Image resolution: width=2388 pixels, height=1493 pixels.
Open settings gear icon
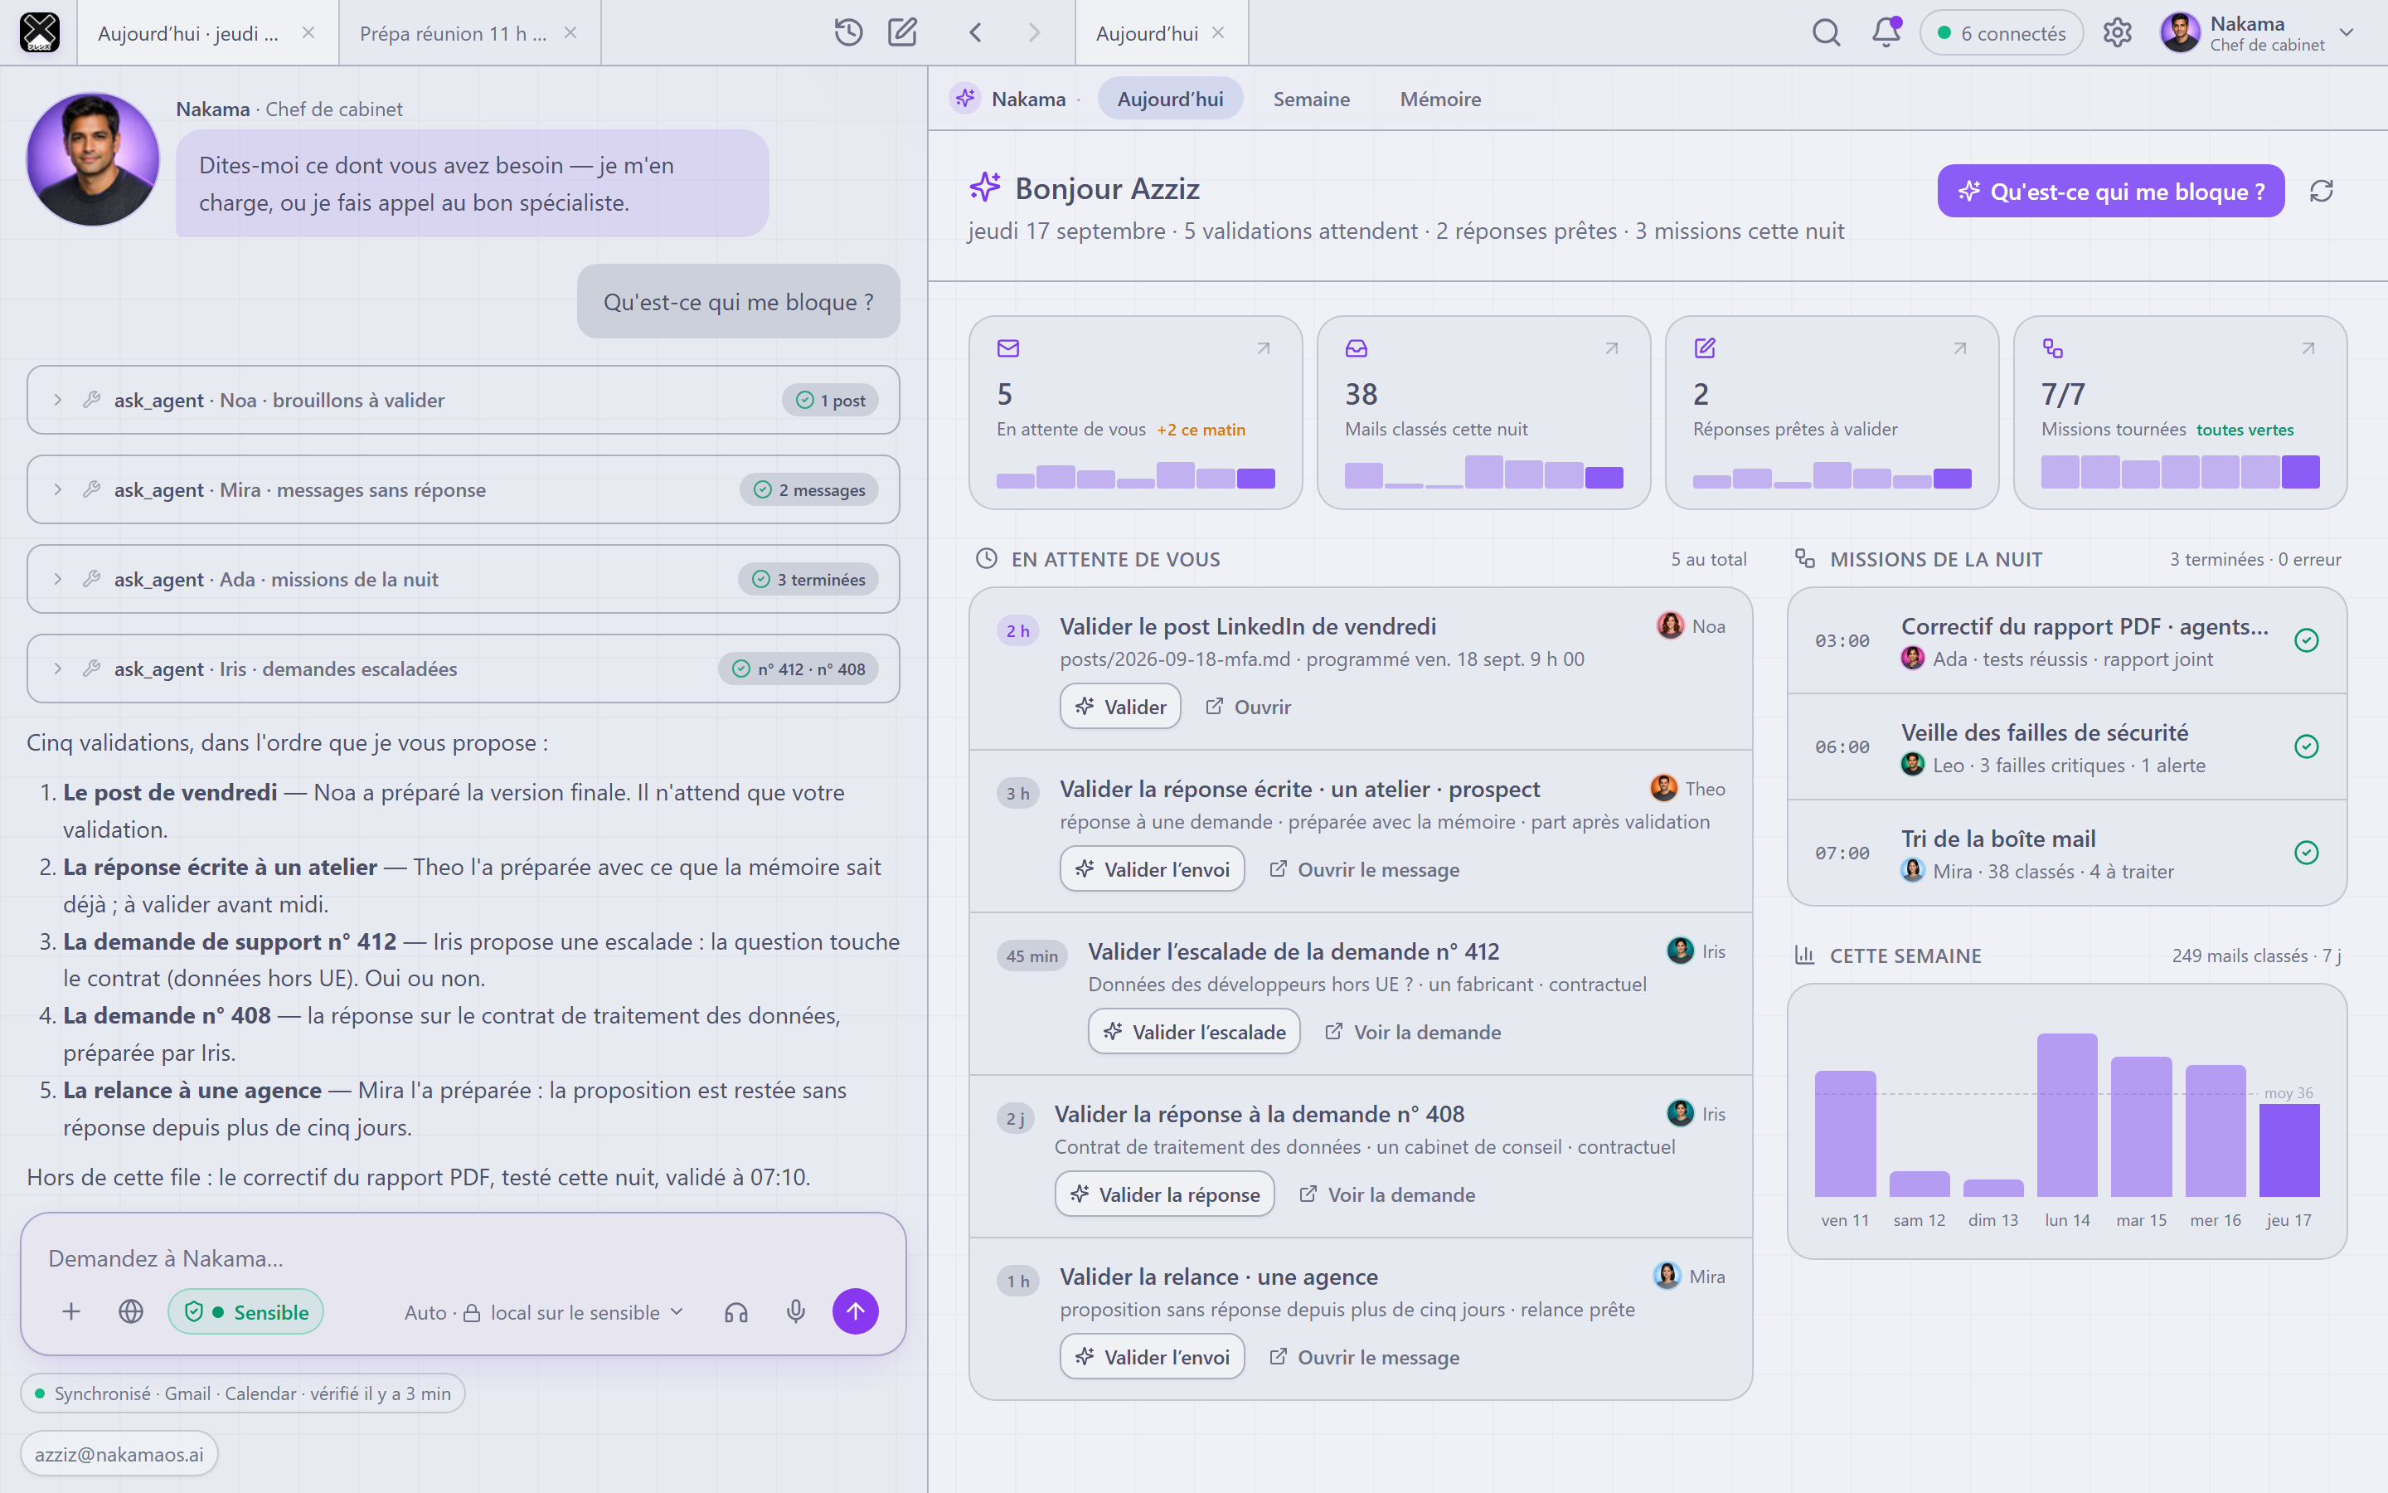[2118, 32]
